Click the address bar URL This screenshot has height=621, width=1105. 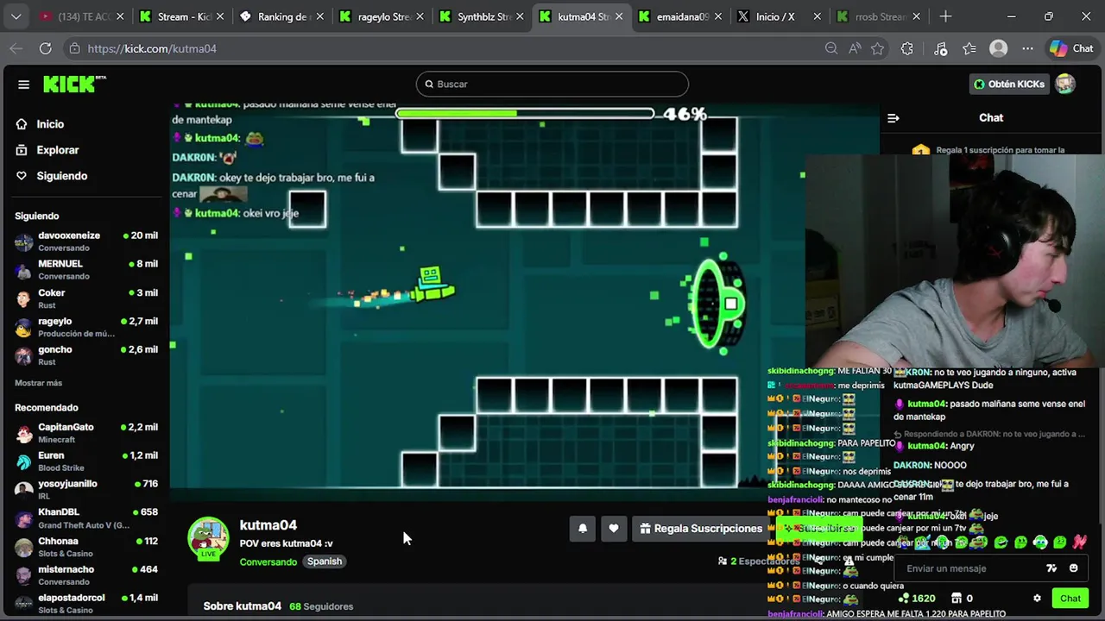pyautogui.click(x=152, y=49)
